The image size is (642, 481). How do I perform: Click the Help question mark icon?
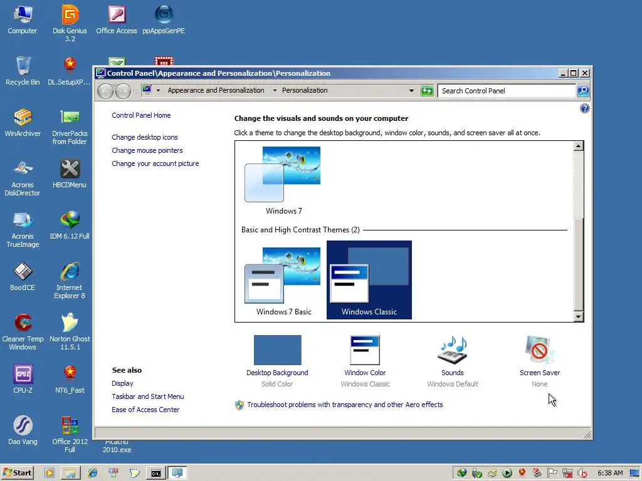click(x=585, y=108)
